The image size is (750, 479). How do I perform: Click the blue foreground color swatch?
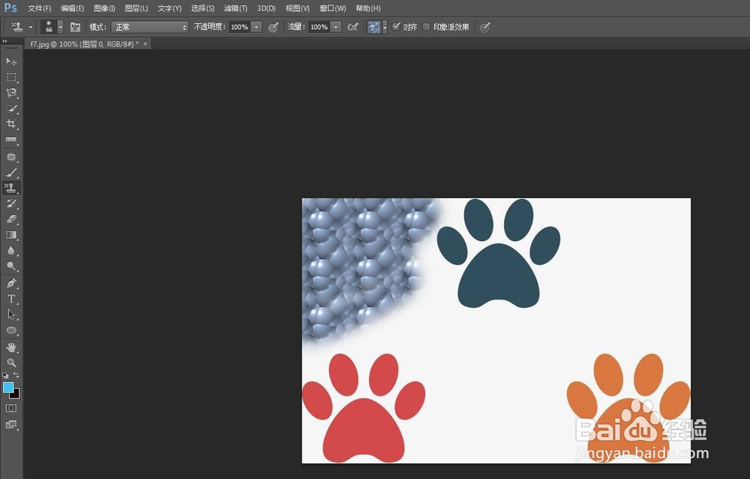pyautogui.click(x=8, y=387)
